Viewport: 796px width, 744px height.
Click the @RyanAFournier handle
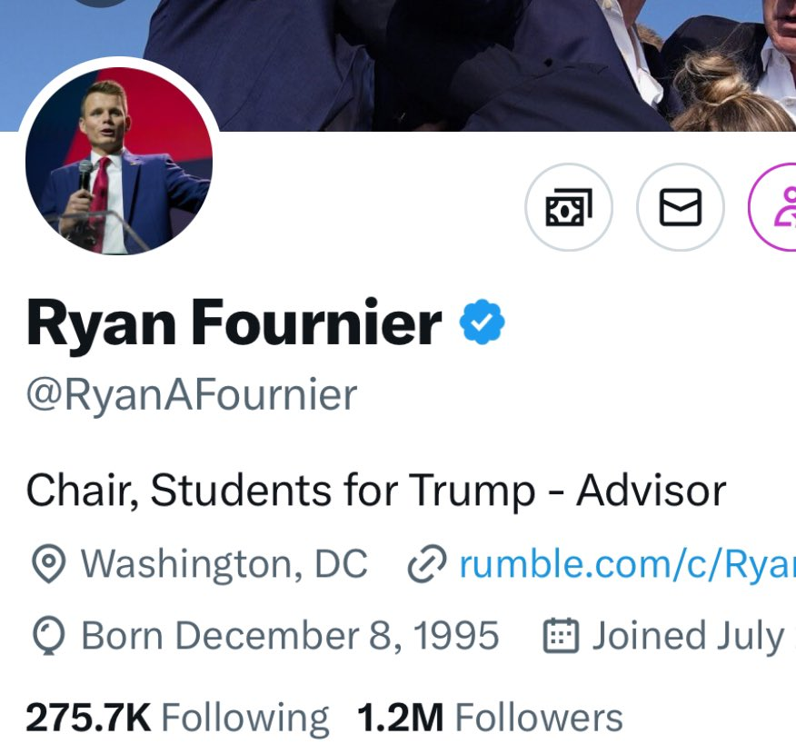point(192,395)
